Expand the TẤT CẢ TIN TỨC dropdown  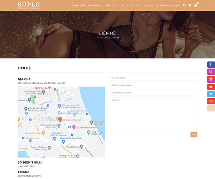click(130, 5)
